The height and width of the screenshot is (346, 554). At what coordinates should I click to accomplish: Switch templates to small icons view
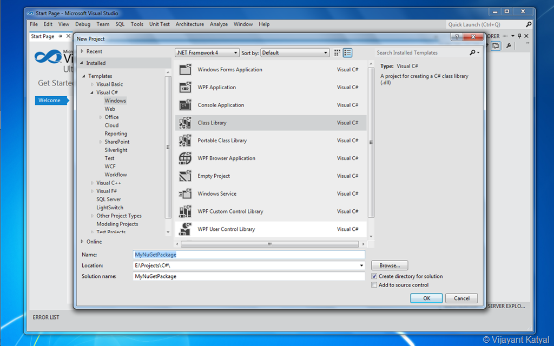point(337,52)
